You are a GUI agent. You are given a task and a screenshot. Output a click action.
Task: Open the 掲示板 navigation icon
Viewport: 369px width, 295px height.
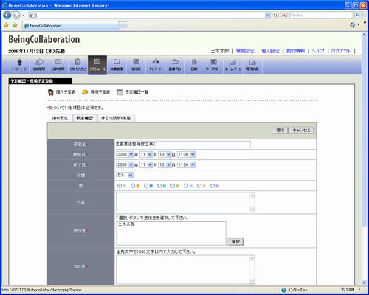pyautogui.click(x=136, y=65)
